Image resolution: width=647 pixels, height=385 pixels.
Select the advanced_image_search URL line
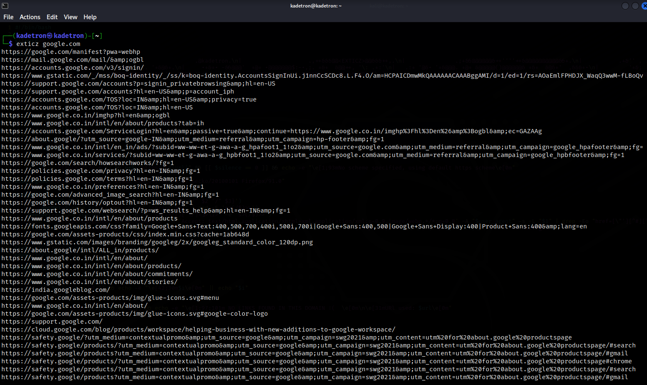pos(110,195)
